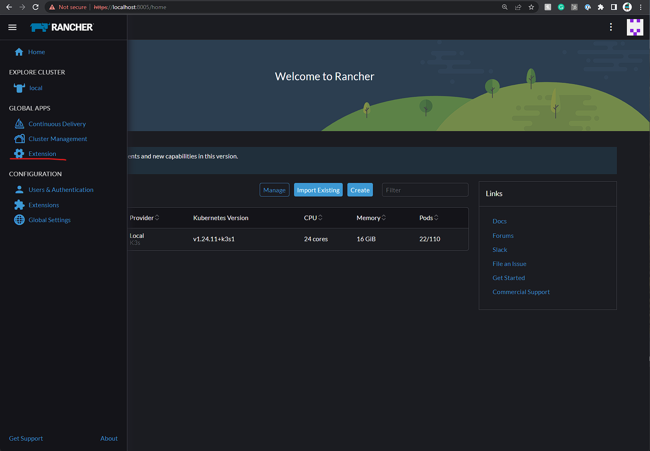Screen dimensions: 650x451
Task: Click the v1.24.11+k3s1 version cell
Action: (214, 239)
